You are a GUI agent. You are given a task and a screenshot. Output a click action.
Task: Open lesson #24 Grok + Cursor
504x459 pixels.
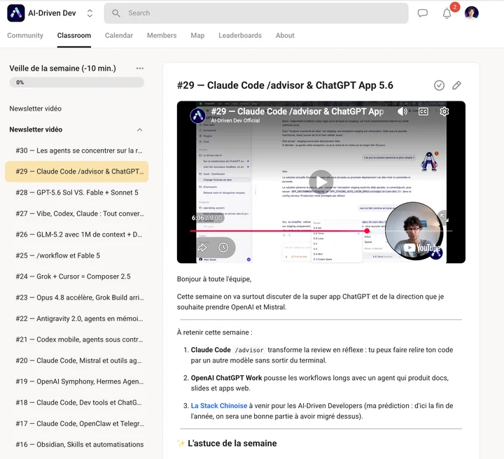[76, 276]
